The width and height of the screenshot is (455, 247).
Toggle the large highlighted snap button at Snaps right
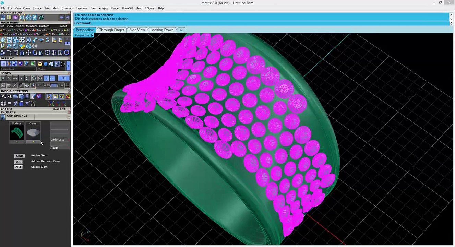[x=64, y=78]
